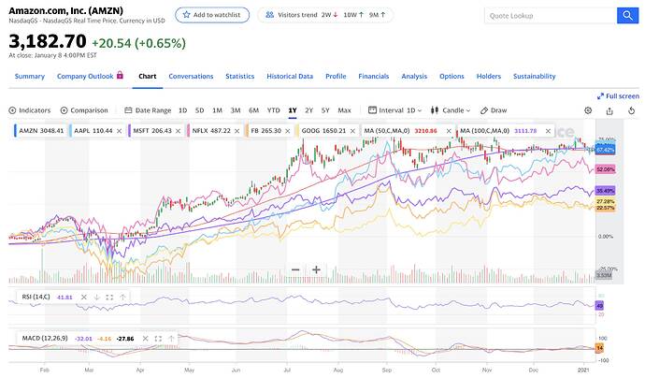Click the Draw pencil tool

coord(484,110)
